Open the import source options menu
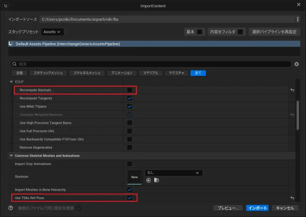 click(x=298, y=19)
